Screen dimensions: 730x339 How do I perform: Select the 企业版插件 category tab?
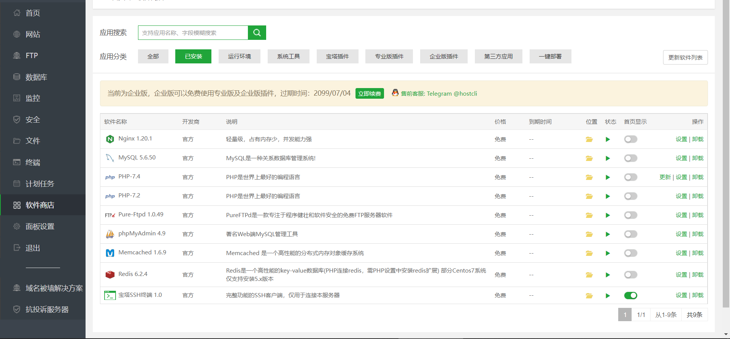click(444, 56)
